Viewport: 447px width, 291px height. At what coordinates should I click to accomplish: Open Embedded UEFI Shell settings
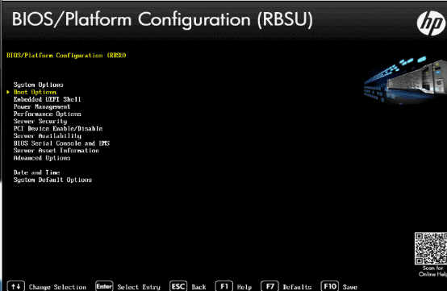pyautogui.click(x=48, y=99)
